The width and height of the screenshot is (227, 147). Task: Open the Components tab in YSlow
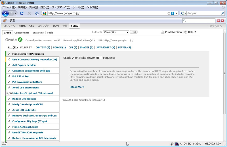(22, 33)
